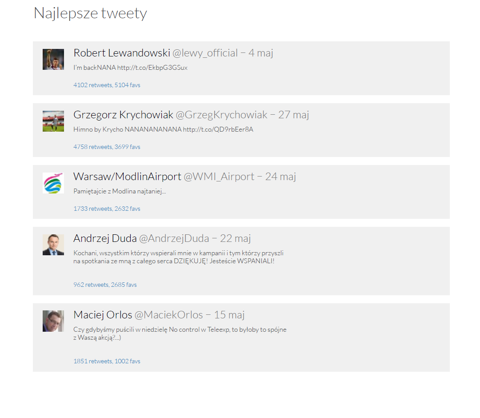480x418 pixels.
Task: Click Maciej Orlos's profile thumbnail
Action: coord(53,321)
